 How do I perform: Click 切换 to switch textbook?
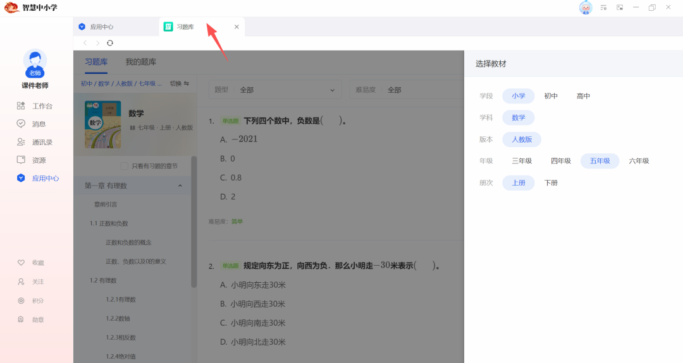[x=179, y=83]
